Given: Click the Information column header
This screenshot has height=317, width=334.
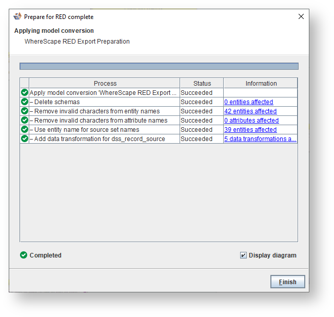Looking at the screenshot, I should pos(261,84).
